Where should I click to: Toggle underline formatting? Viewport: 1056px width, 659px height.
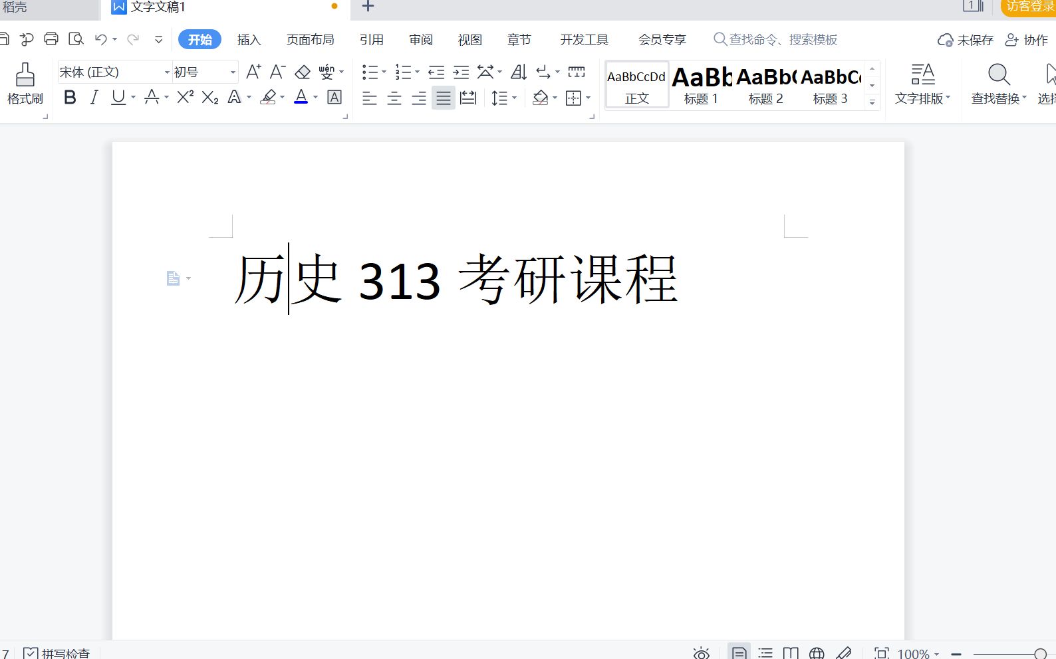118,98
